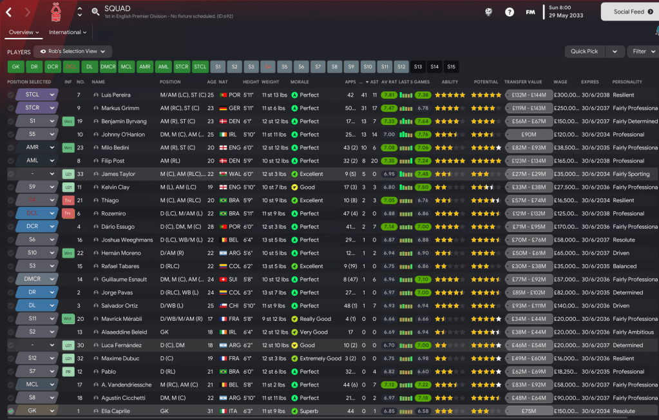Expand the Filter dropdown
Viewport: 659px width, 420px height.
(x=642, y=52)
